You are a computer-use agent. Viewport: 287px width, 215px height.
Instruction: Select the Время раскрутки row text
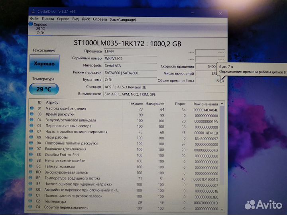click(60, 114)
